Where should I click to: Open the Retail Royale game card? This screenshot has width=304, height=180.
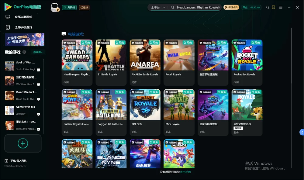pyautogui.click(x=179, y=63)
